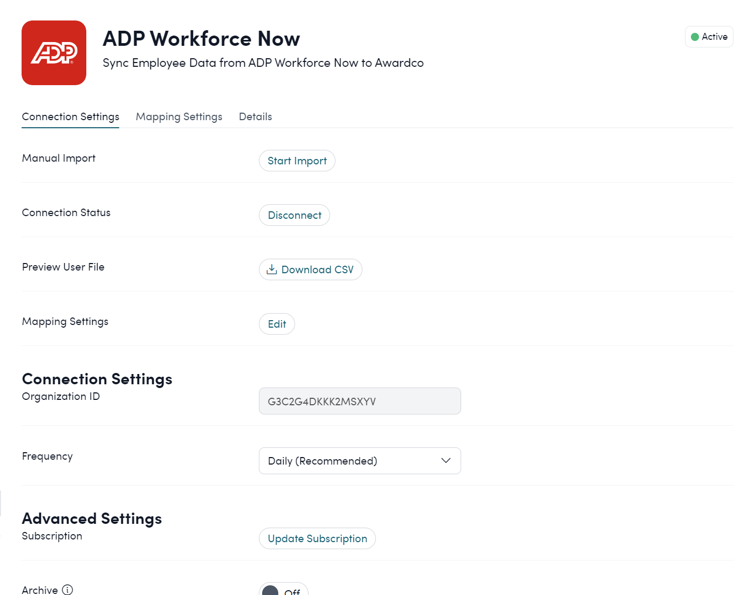Image resolution: width=754 pixels, height=595 pixels.
Task: Click Update Subscription under Advanced Settings
Action: tap(317, 538)
